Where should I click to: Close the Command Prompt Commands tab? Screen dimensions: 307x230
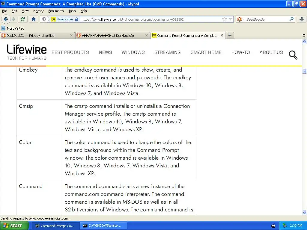click(222, 35)
